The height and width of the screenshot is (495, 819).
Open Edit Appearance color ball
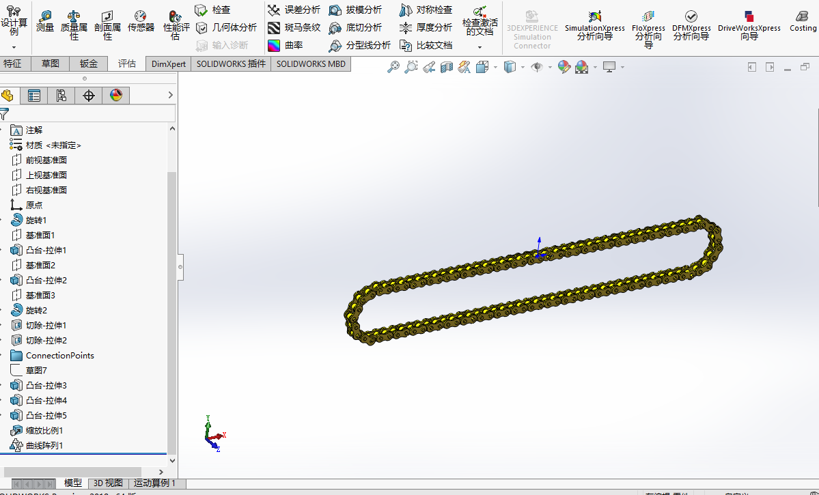(x=564, y=67)
